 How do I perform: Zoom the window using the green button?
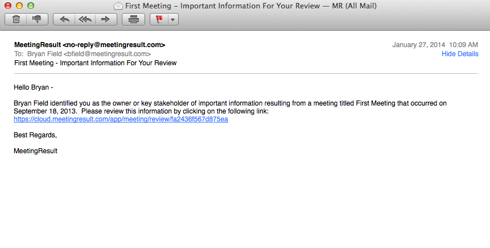30,6
